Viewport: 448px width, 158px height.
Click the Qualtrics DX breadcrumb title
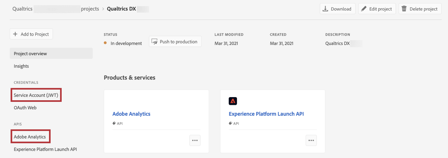[x=121, y=9]
